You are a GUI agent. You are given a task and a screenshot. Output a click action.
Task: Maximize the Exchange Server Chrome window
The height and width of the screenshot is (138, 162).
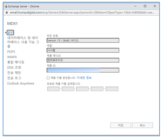[x=145, y=6]
